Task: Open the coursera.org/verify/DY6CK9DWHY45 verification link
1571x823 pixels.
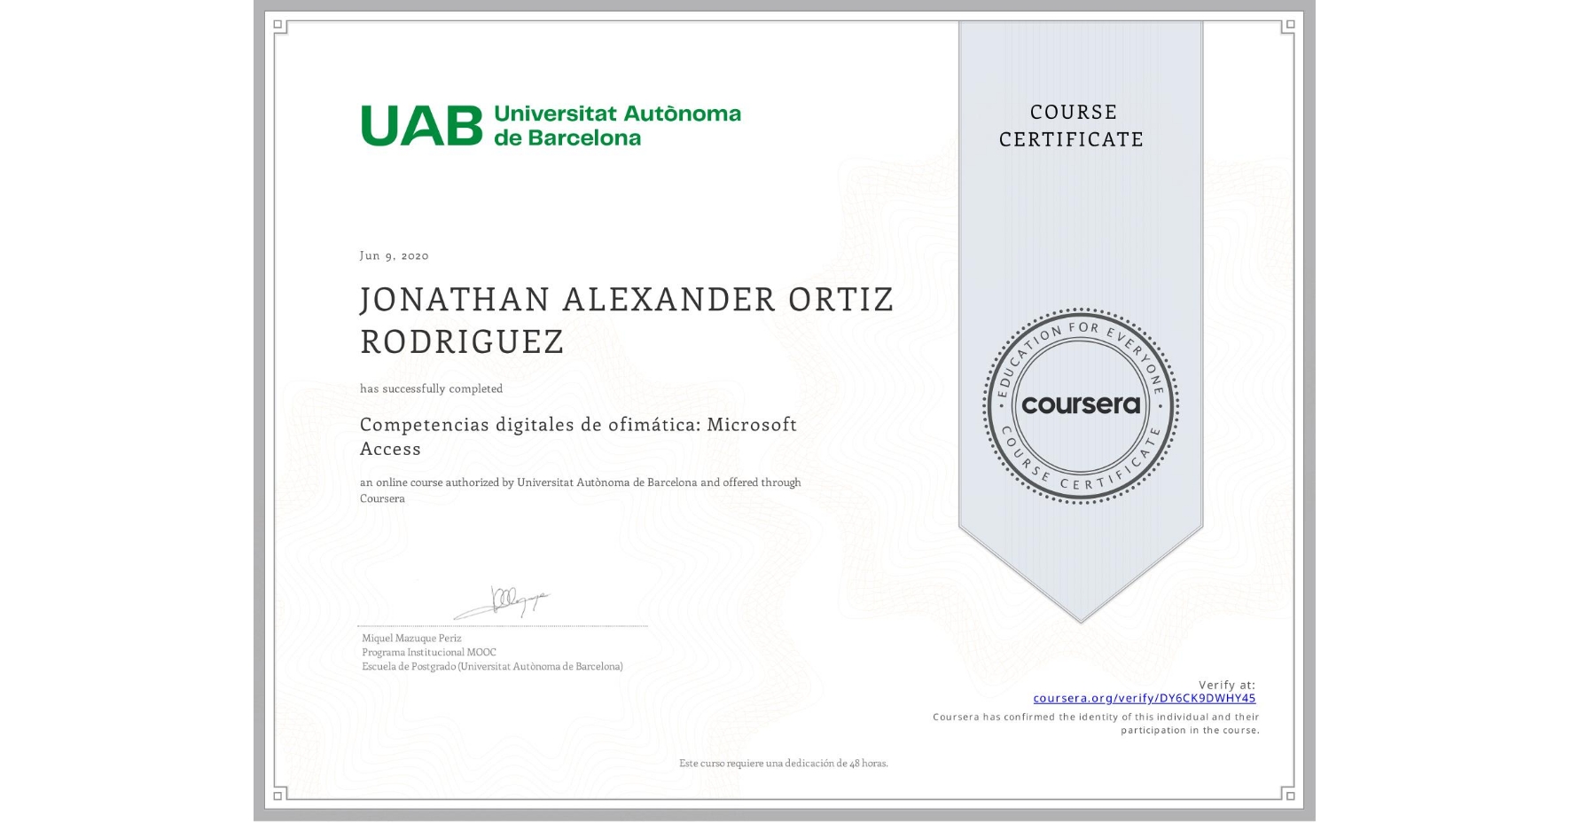Action: pyautogui.click(x=1144, y=699)
